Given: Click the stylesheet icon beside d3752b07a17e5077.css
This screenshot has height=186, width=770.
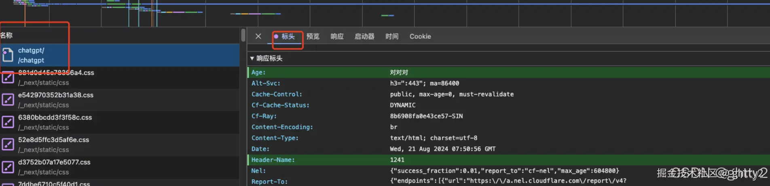Looking at the screenshot, I should [8, 167].
